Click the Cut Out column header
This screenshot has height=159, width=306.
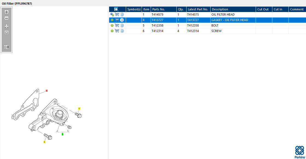[x=264, y=9]
